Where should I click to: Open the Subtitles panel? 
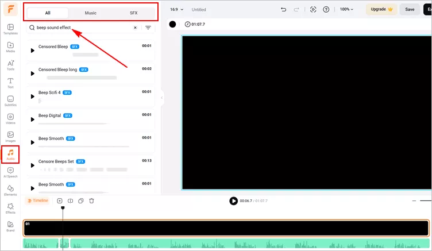10,101
